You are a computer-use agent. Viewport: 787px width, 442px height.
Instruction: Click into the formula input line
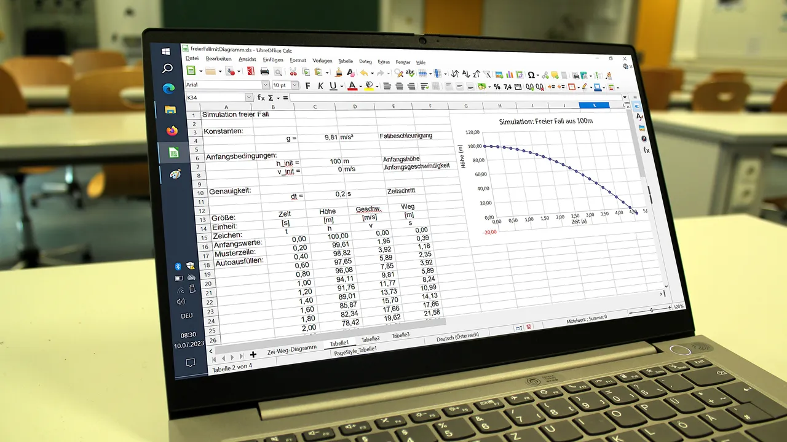[x=456, y=98]
